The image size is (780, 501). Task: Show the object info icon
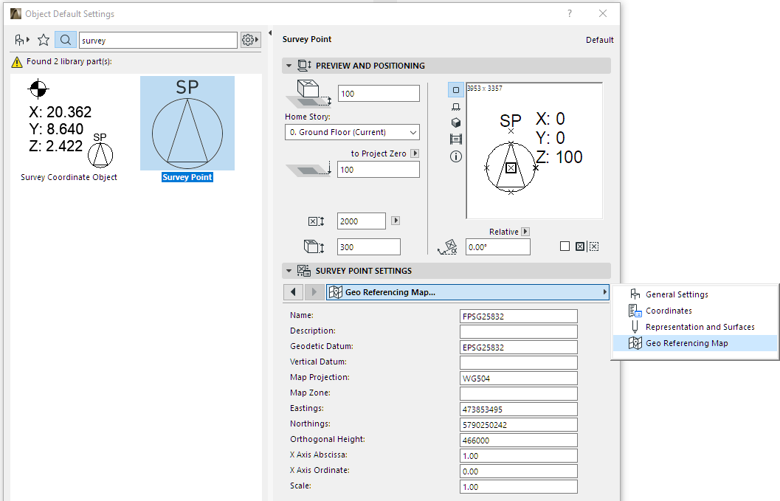click(455, 156)
